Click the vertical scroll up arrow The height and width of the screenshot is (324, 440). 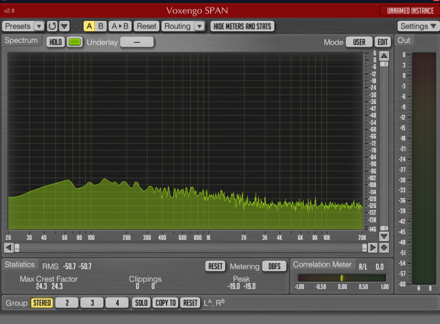click(x=384, y=56)
